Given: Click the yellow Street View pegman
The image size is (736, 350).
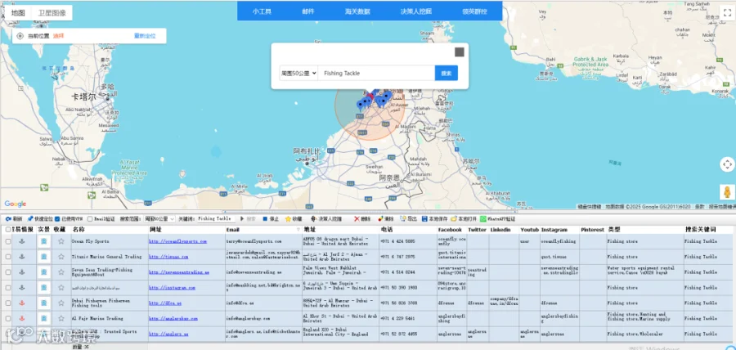Looking at the screenshot, I should [x=727, y=192].
